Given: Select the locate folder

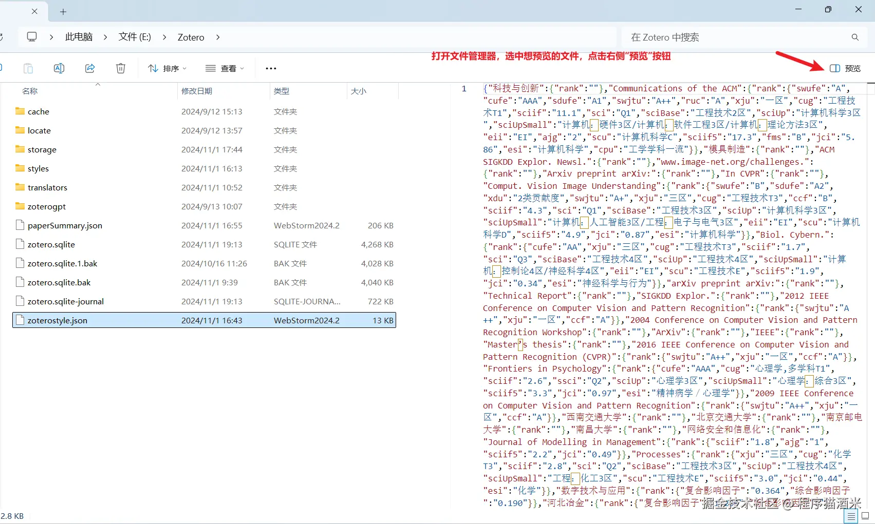Looking at the screenshot, I should coord(204,130).
